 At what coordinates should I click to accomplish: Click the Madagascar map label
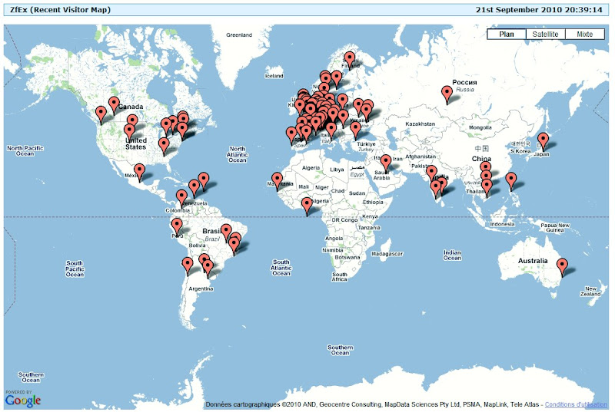[387, 253]
